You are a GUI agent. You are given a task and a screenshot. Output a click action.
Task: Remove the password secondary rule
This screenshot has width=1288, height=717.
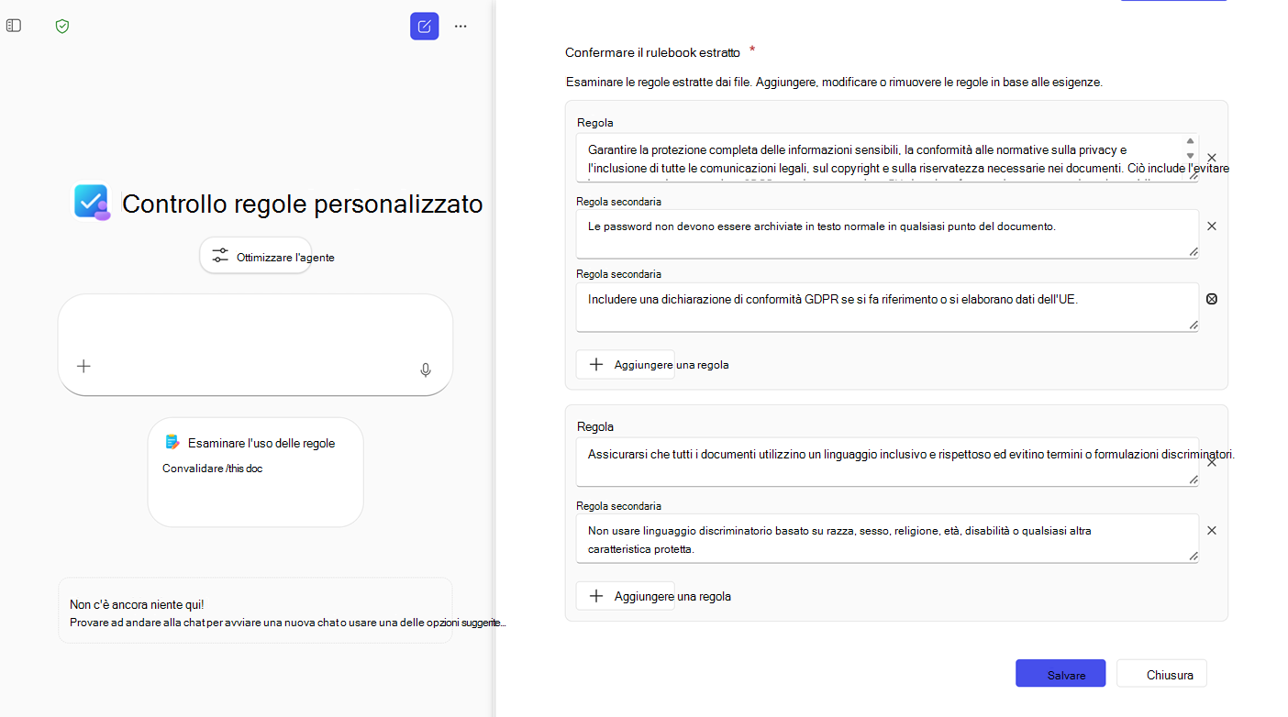coord(1211,226)
